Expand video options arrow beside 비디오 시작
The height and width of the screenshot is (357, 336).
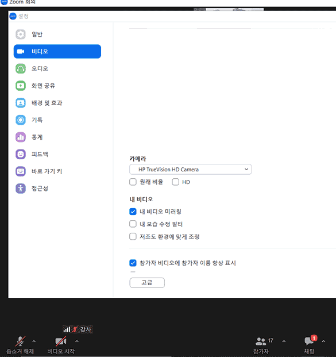click(77, 341)
